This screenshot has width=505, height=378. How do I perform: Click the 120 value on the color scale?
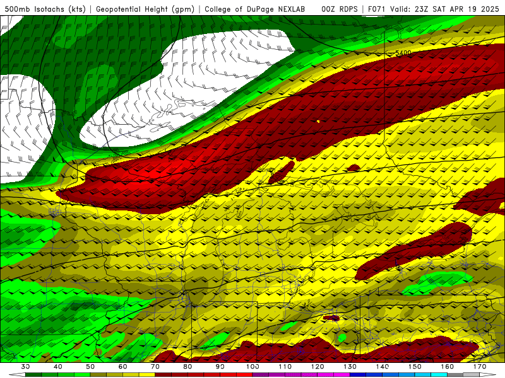tap(318, 367)
